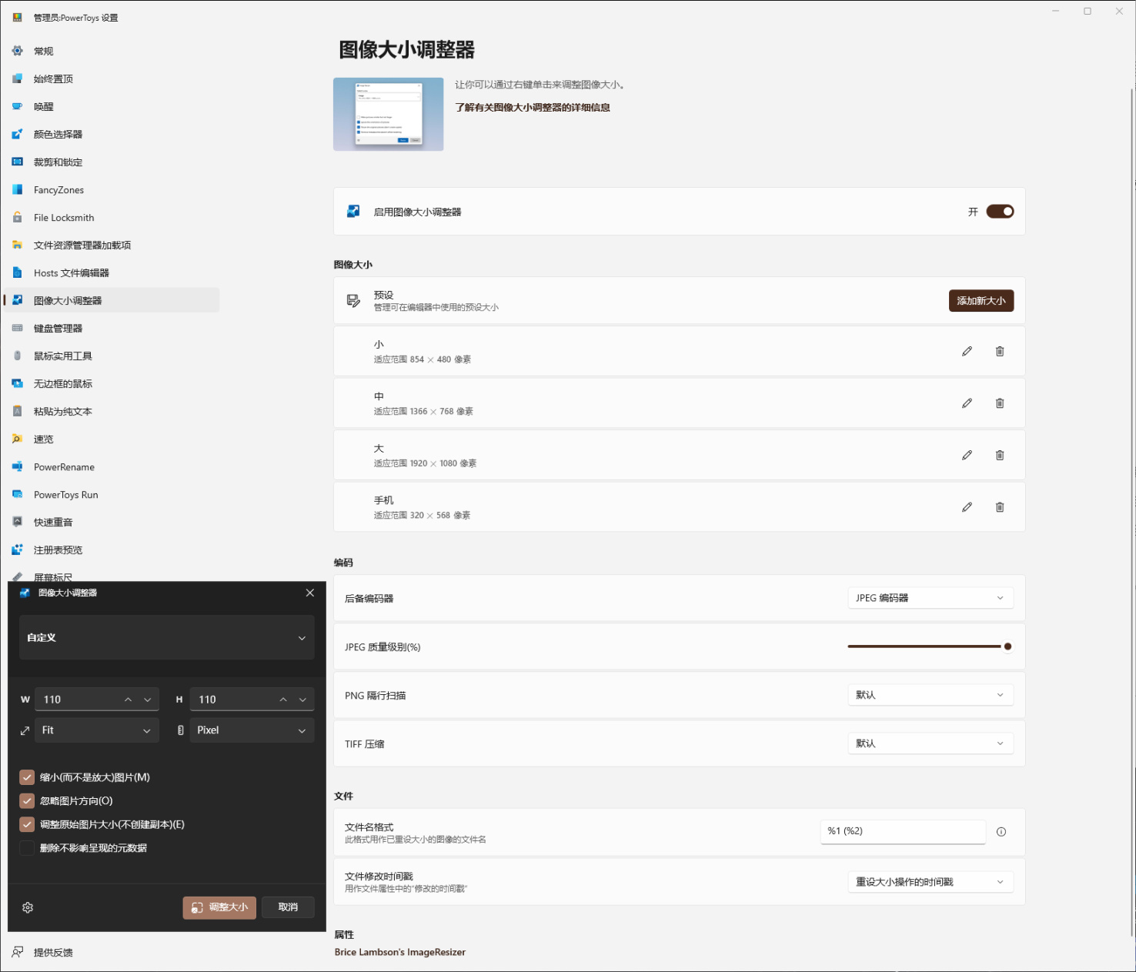This screenshot has width=1136, height=972.
Task: Select 图像大小调整器 in the sidebar
Action: point(112,300)
